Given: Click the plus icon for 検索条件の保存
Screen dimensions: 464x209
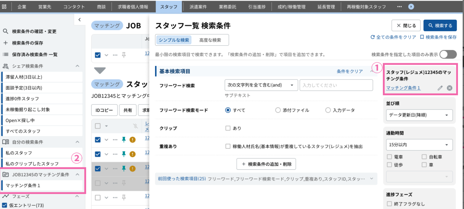Looking at the screenshot, I should tap(5, 43).
